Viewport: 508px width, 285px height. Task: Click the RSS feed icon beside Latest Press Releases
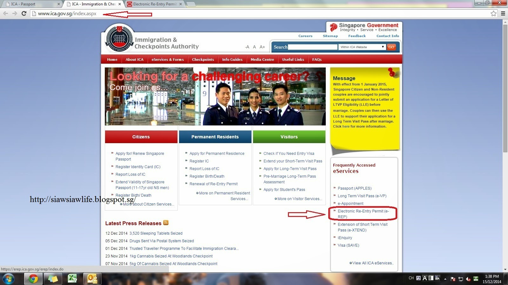point(166,223)
